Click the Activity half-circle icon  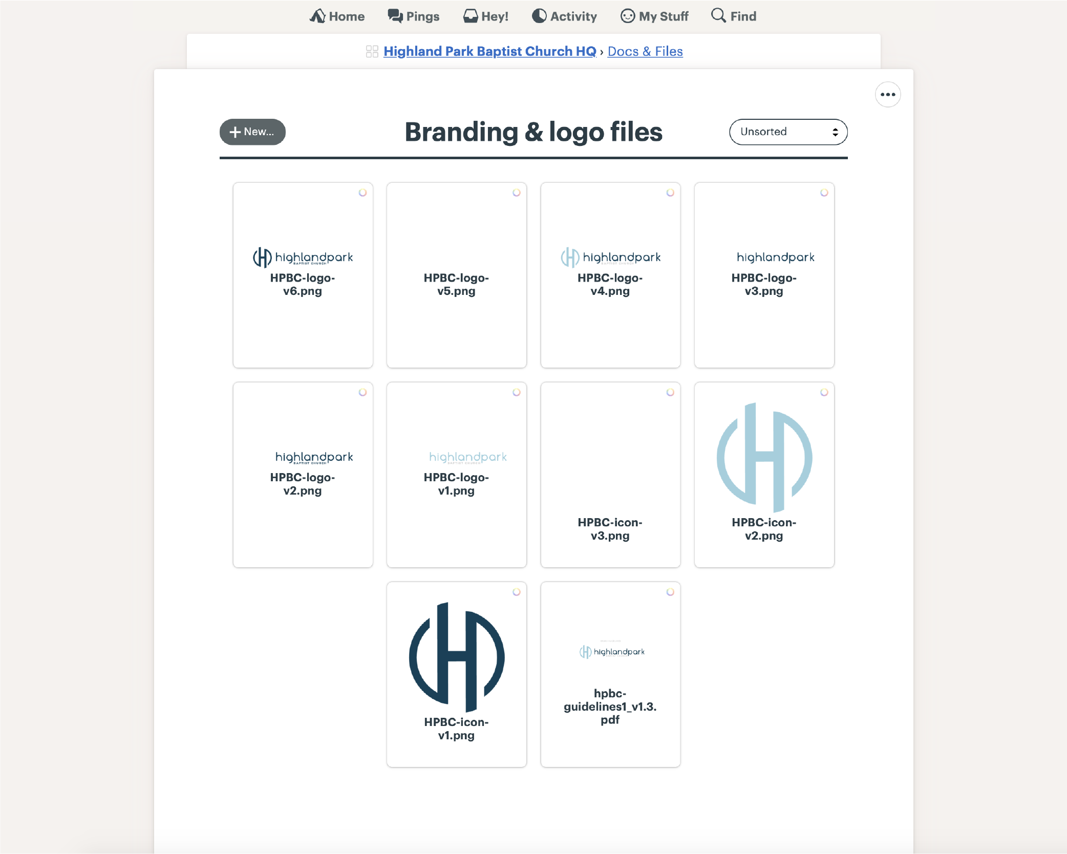point(539,16)
